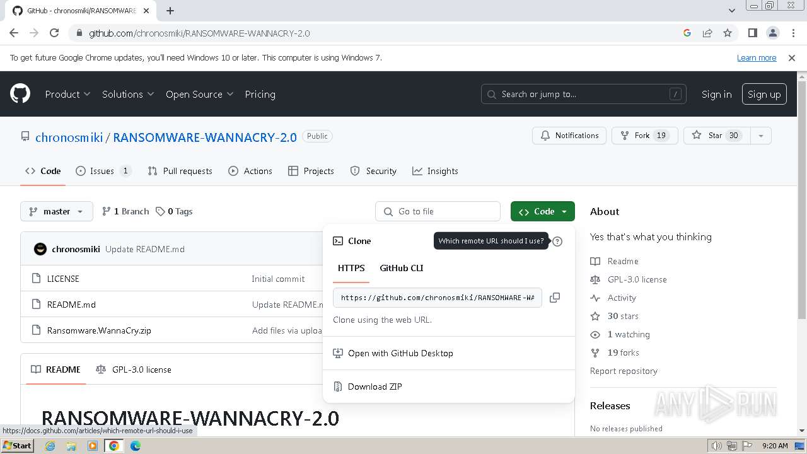This screenshot has height=454, width=807.
Task: Open a new browser tab
Action: pyautogui.click(x=170, y=11)
